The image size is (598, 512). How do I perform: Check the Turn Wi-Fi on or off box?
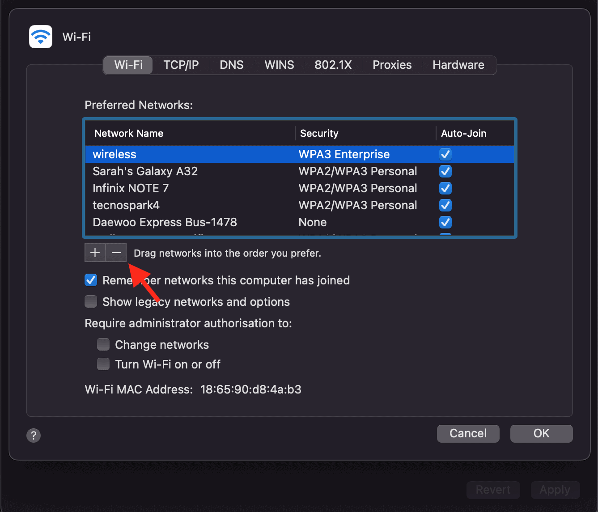coord(103,364)
